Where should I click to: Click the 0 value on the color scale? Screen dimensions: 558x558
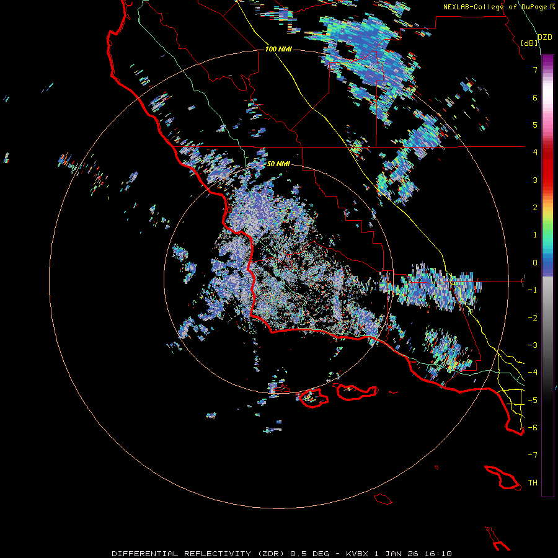pyautogui.click(x=535, y=263)
